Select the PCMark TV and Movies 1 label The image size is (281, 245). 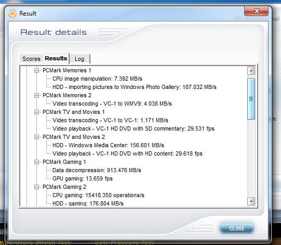click(73, 112)
